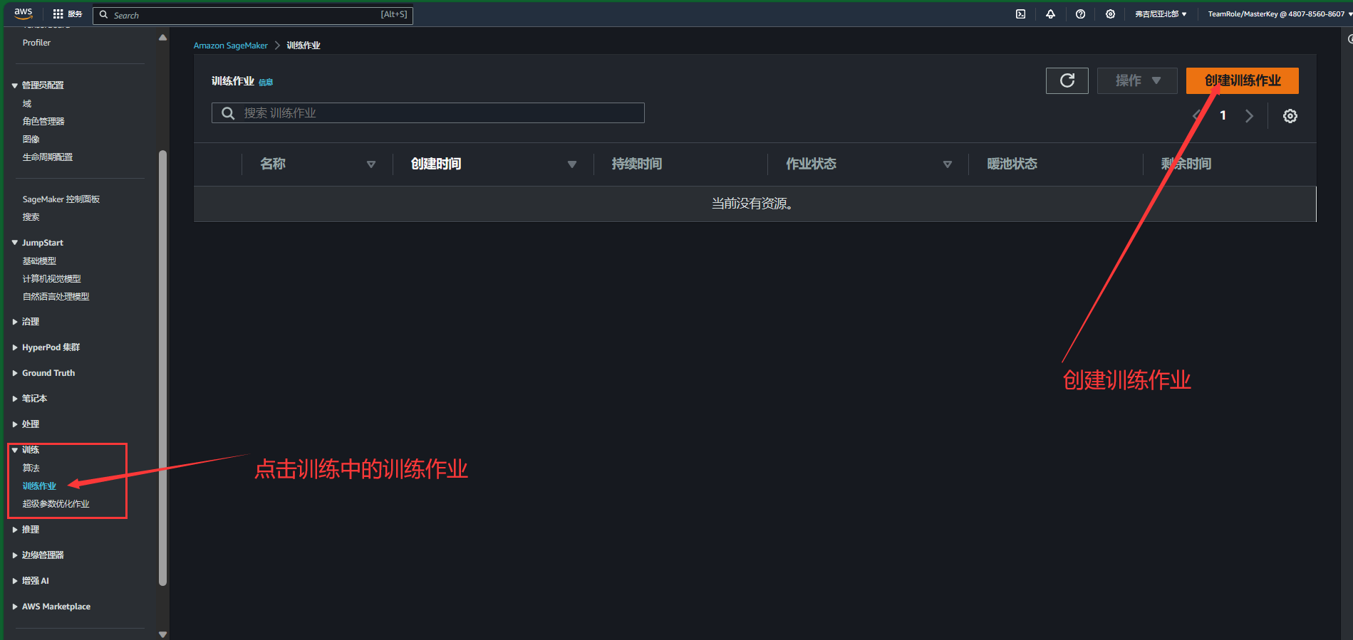Open table preferences gear icon

(x=1290, y=116)
